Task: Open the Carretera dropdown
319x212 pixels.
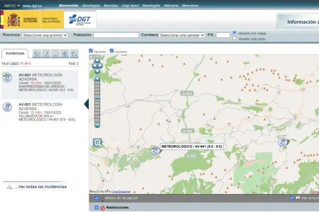Action: [x=182, y=35]
